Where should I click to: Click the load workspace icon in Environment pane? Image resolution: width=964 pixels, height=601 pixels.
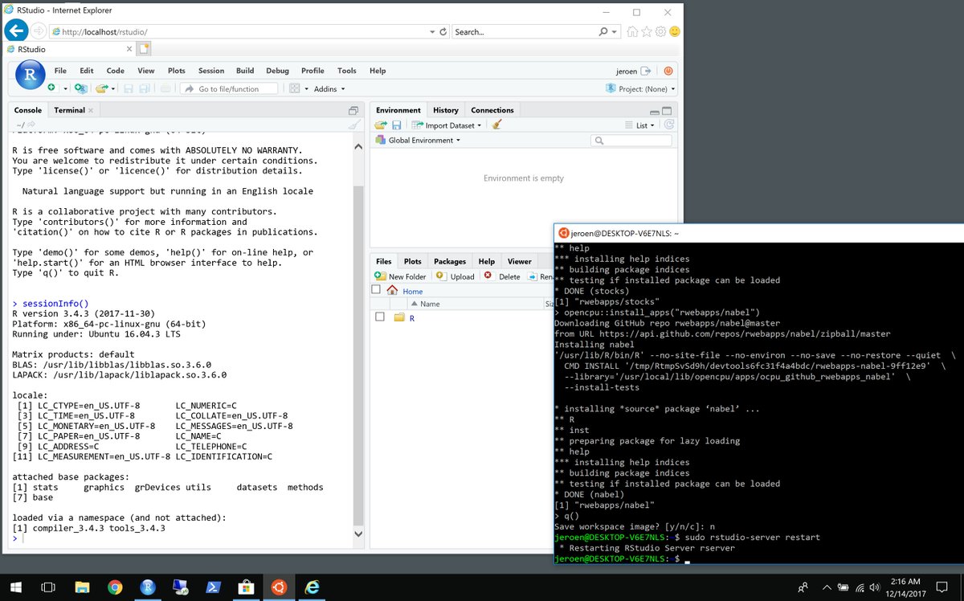pyautogui.click(x=381, y=125)
